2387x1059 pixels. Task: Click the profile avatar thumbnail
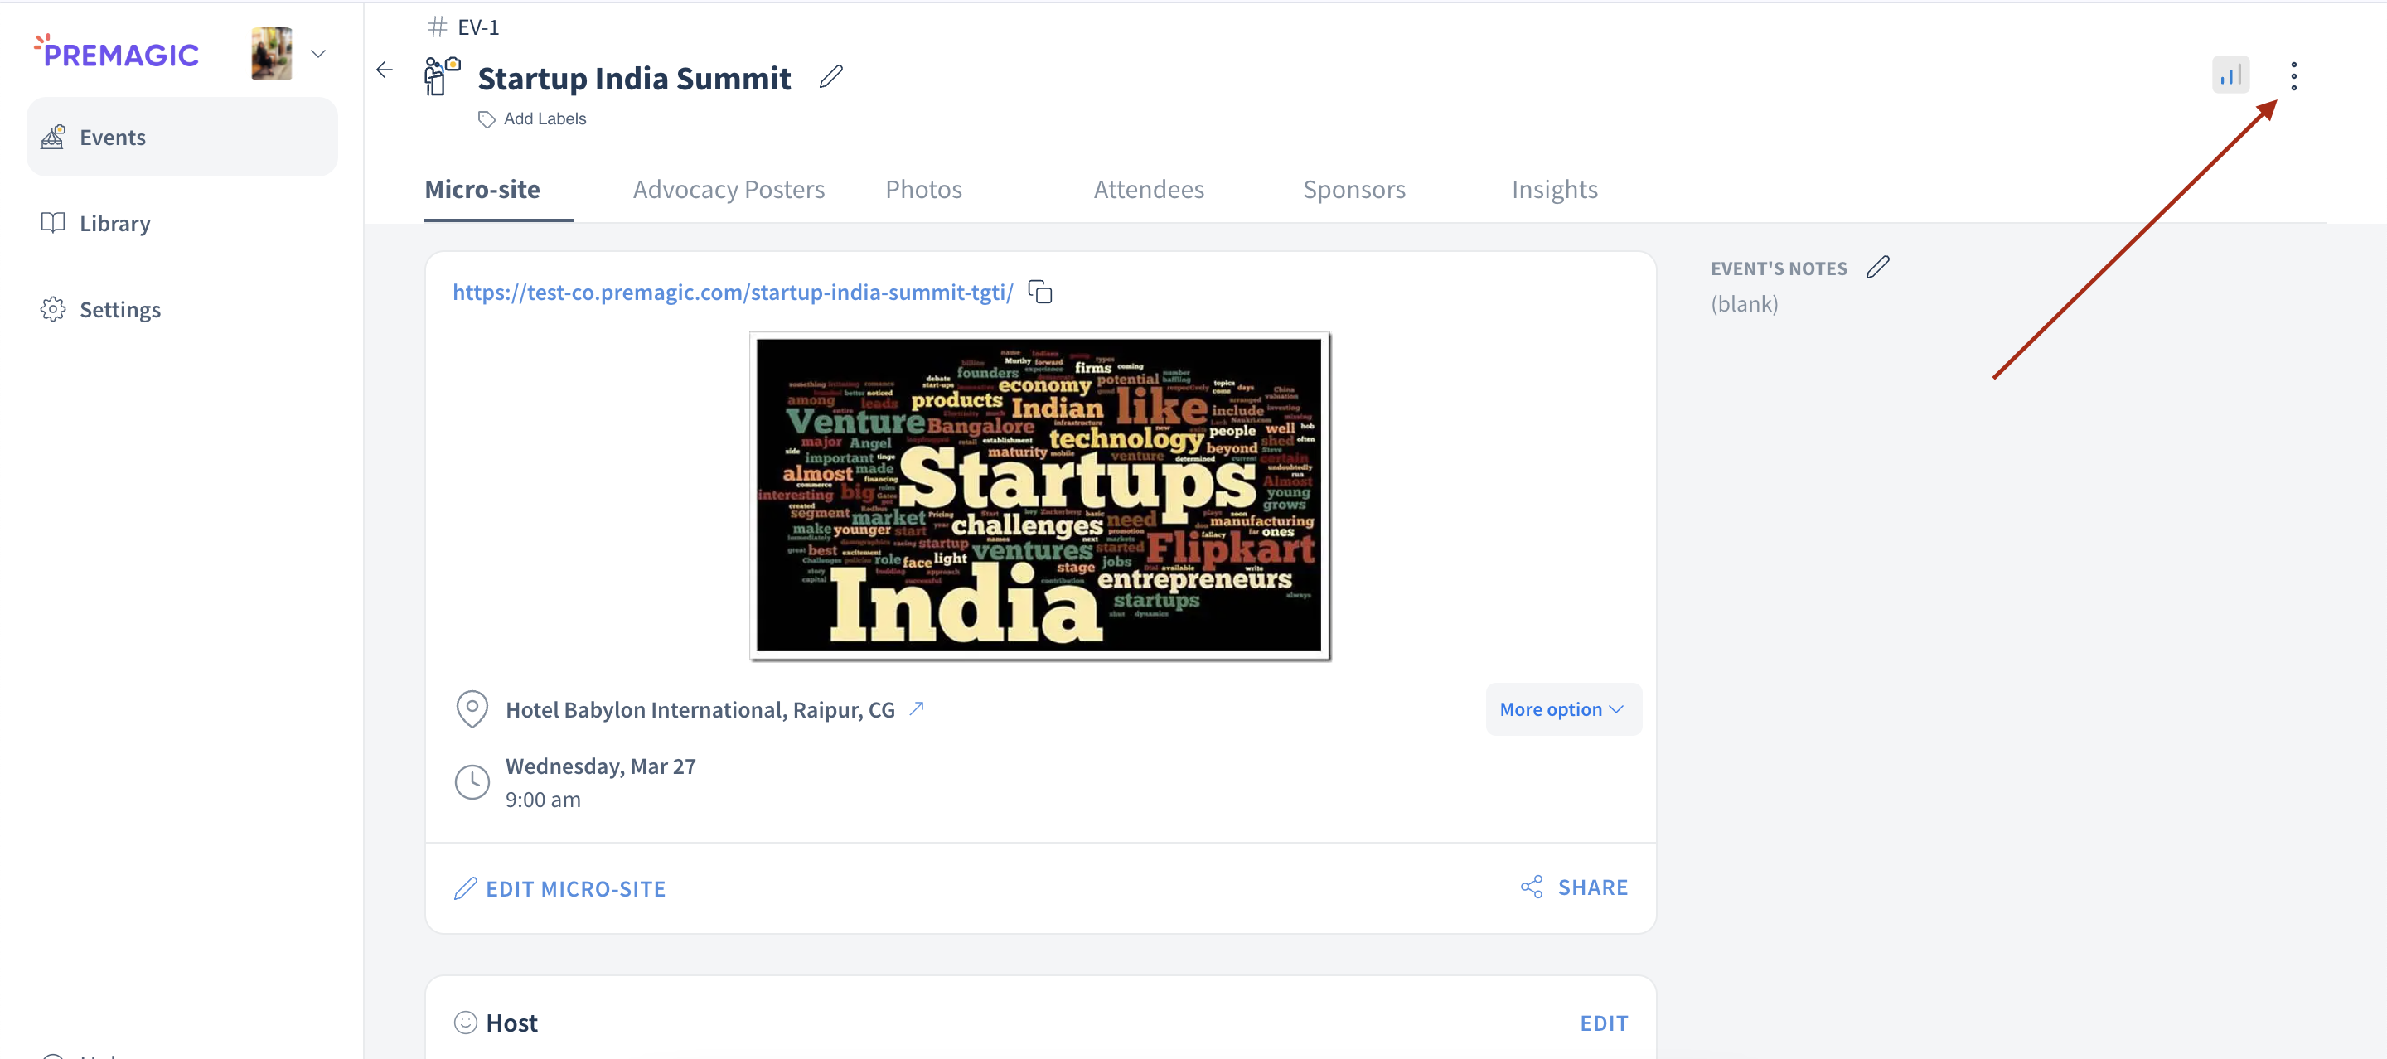[272, 54]
